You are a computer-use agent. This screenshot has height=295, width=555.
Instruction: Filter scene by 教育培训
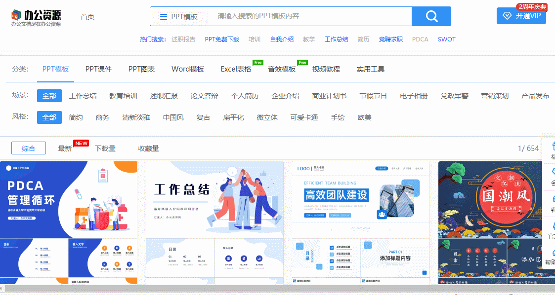[123, 96]
